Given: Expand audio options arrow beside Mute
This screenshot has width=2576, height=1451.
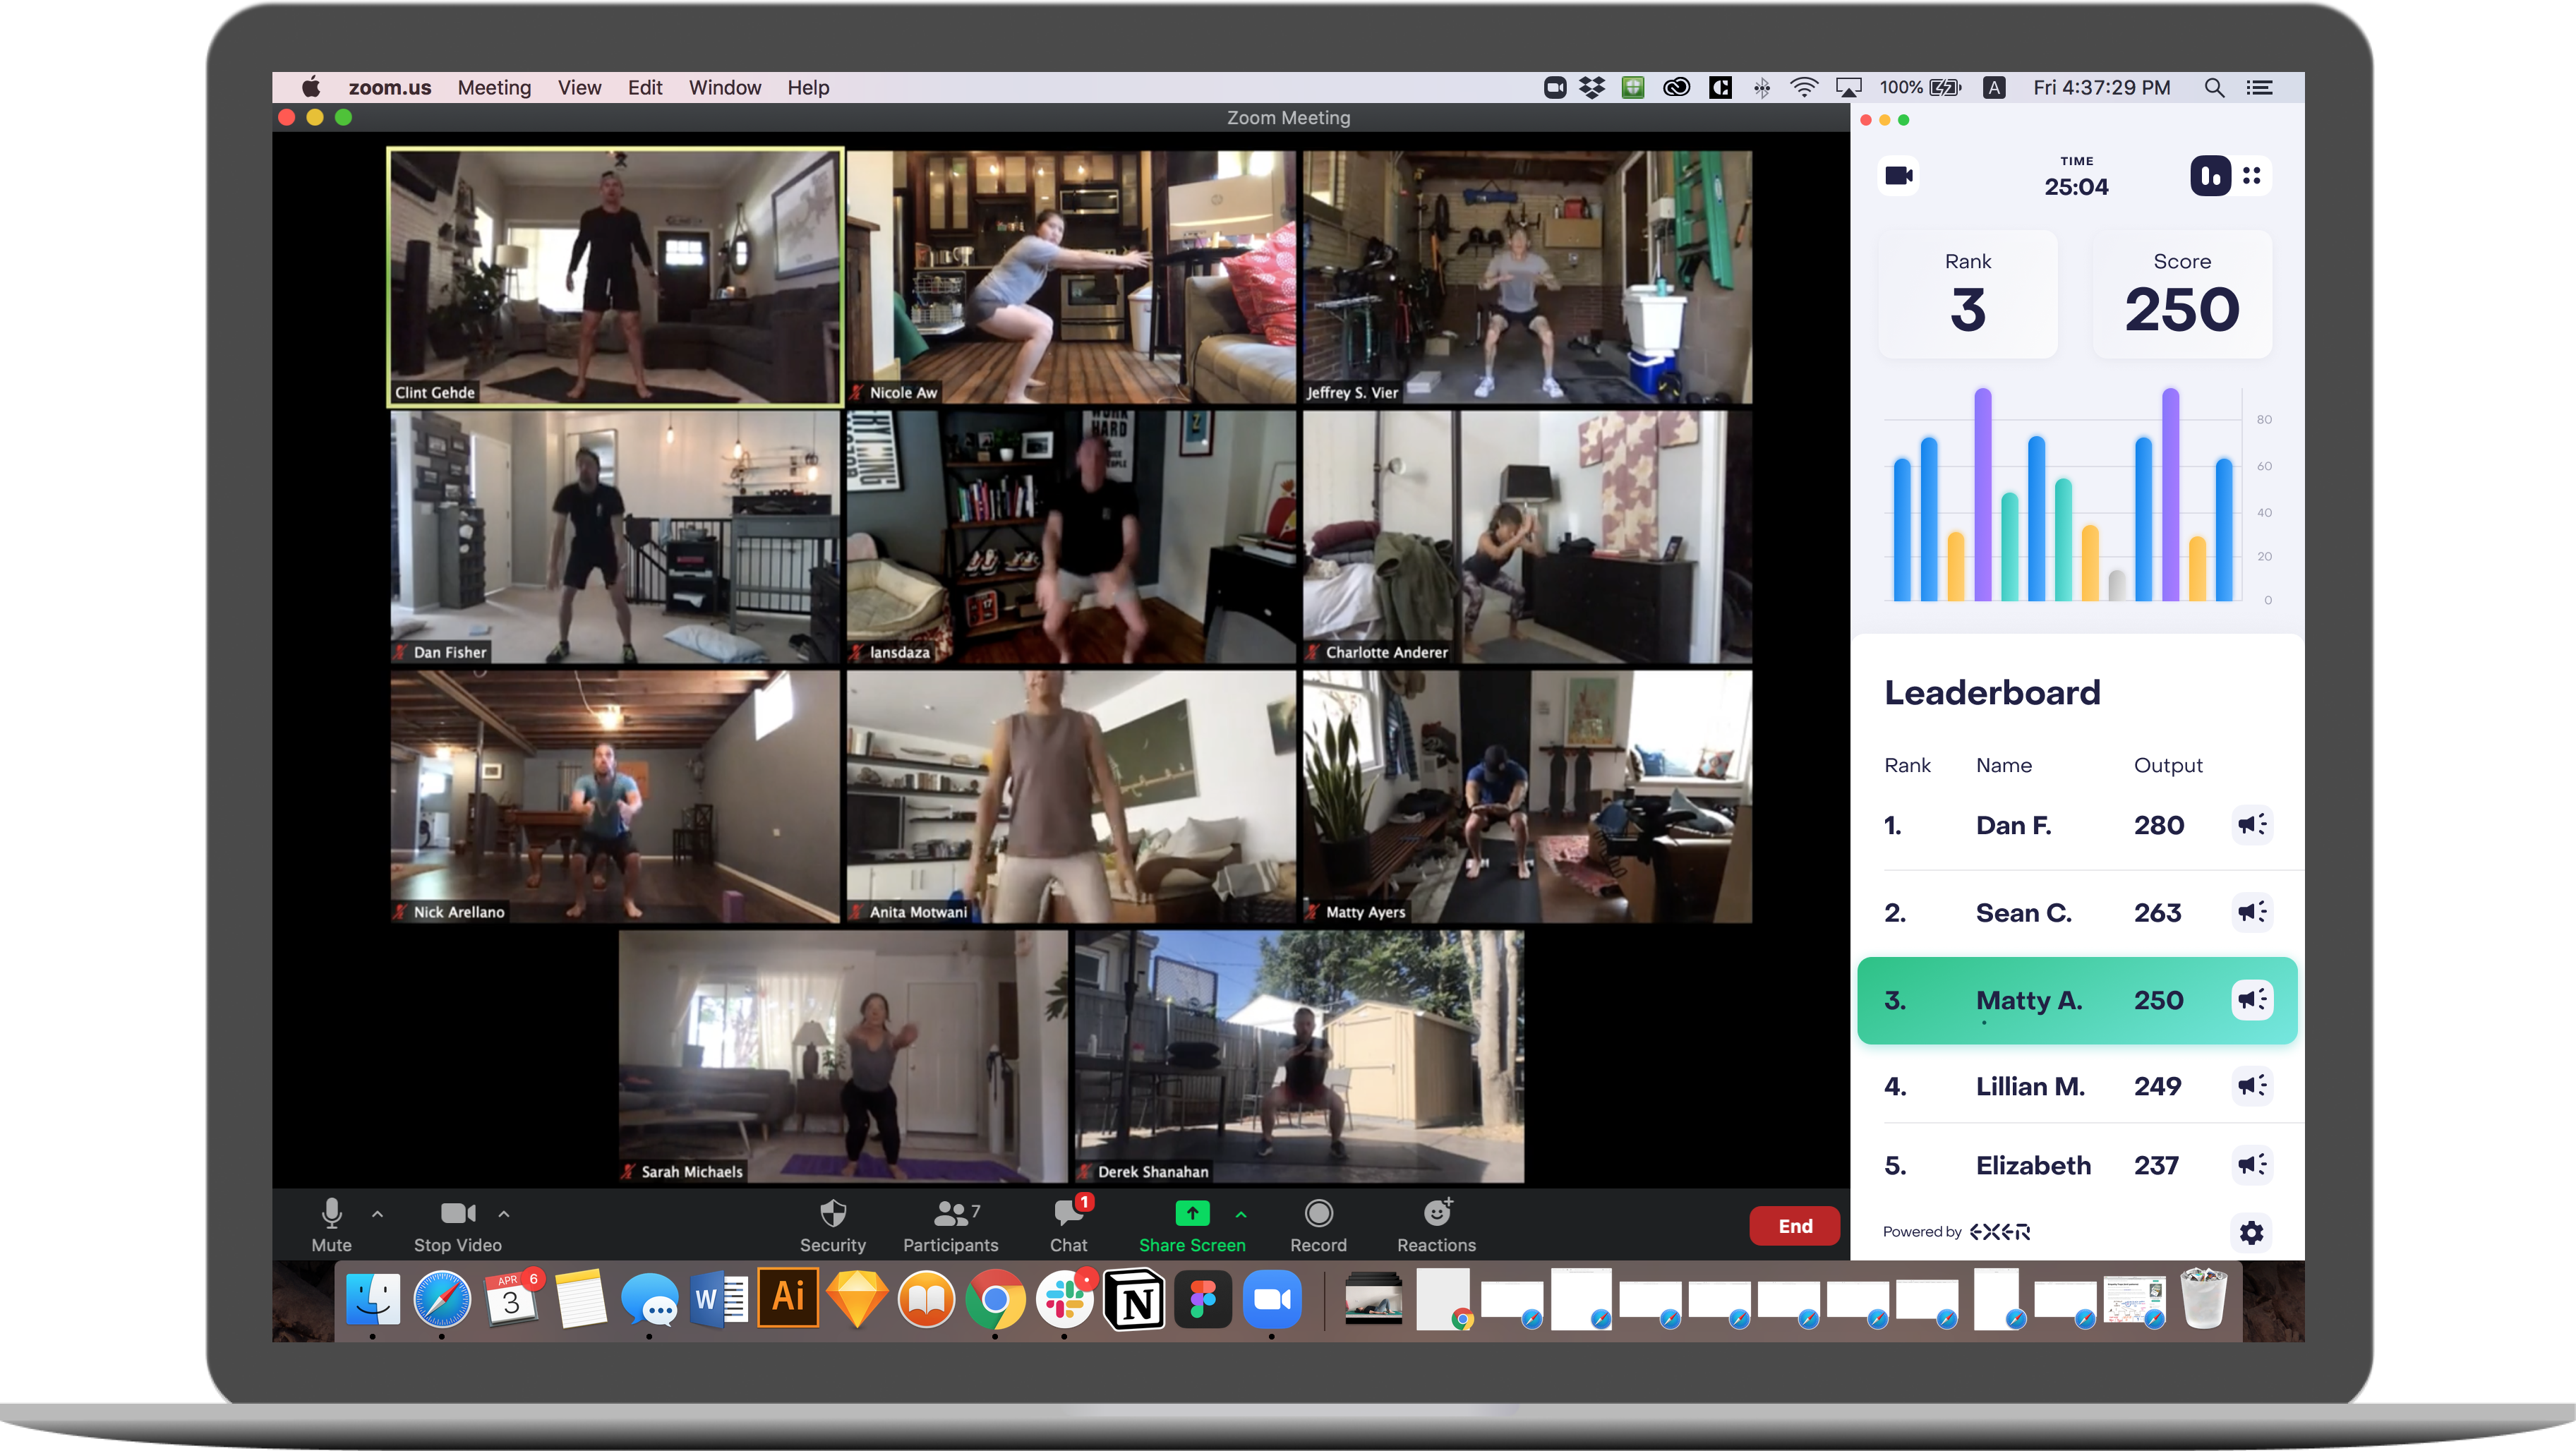Looking at the screenshot, I should (x=377, y=1214).
